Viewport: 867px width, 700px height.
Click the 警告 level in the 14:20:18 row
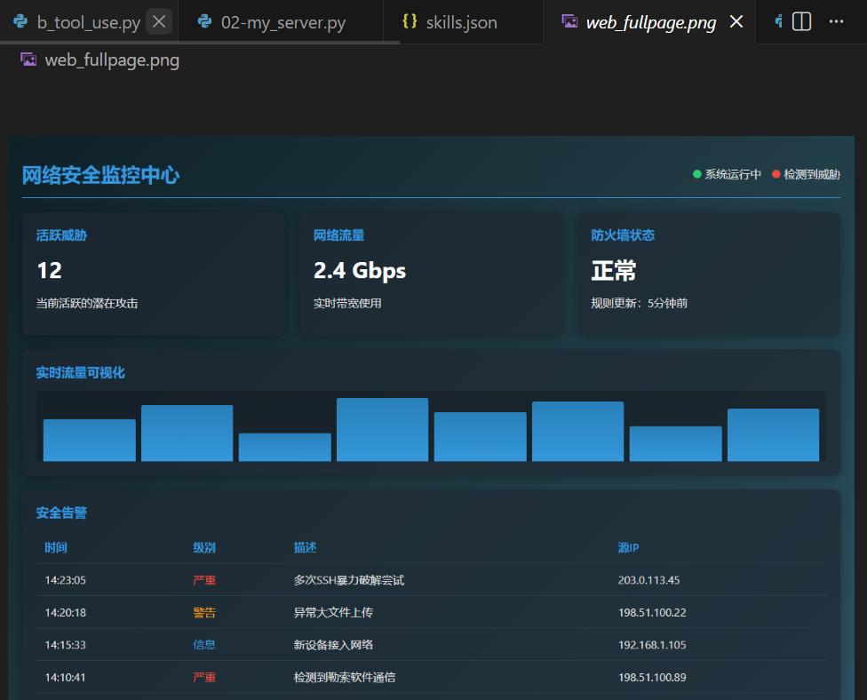(x=204, y=613)
